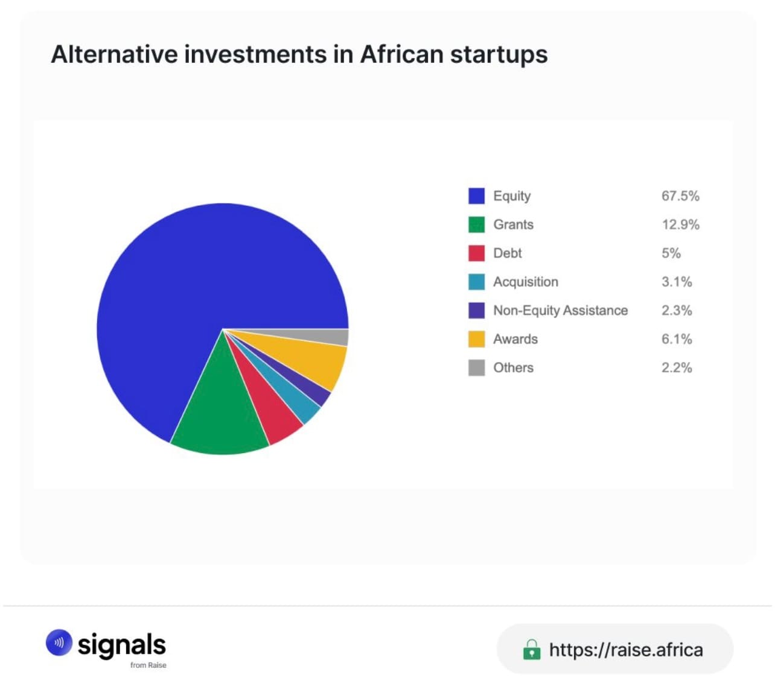Open the https://raise.africa link

tap(626, 650)
